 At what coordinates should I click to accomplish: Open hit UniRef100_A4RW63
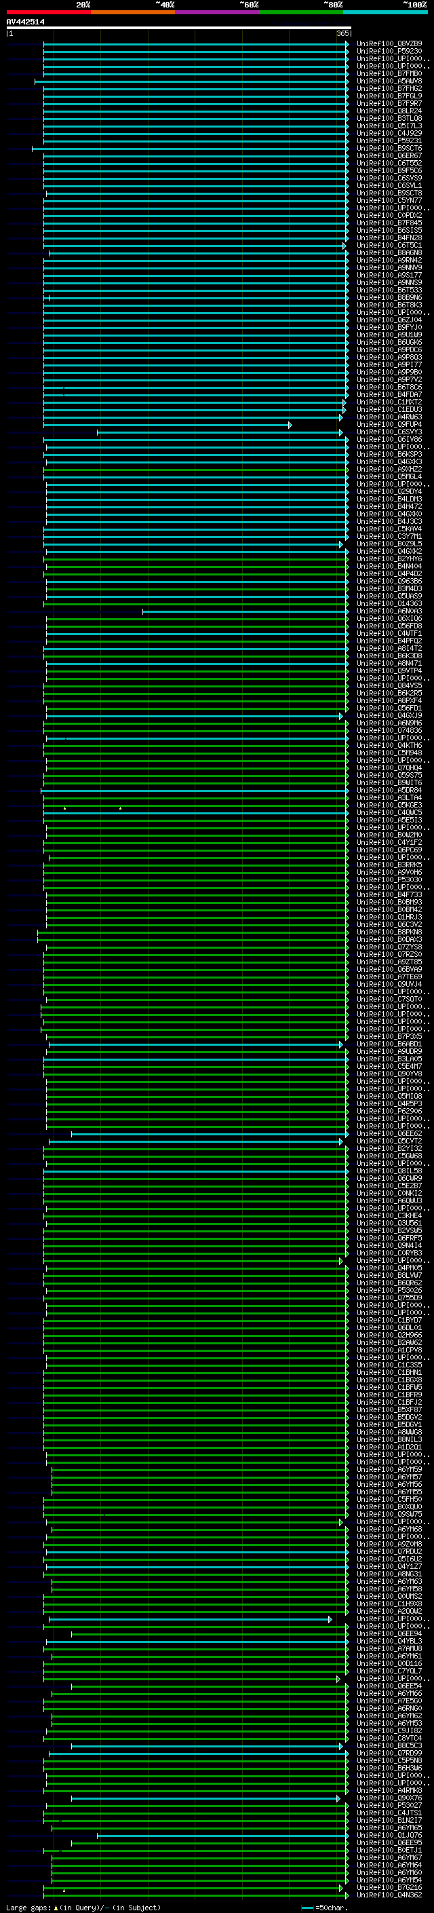pos(389,417)
